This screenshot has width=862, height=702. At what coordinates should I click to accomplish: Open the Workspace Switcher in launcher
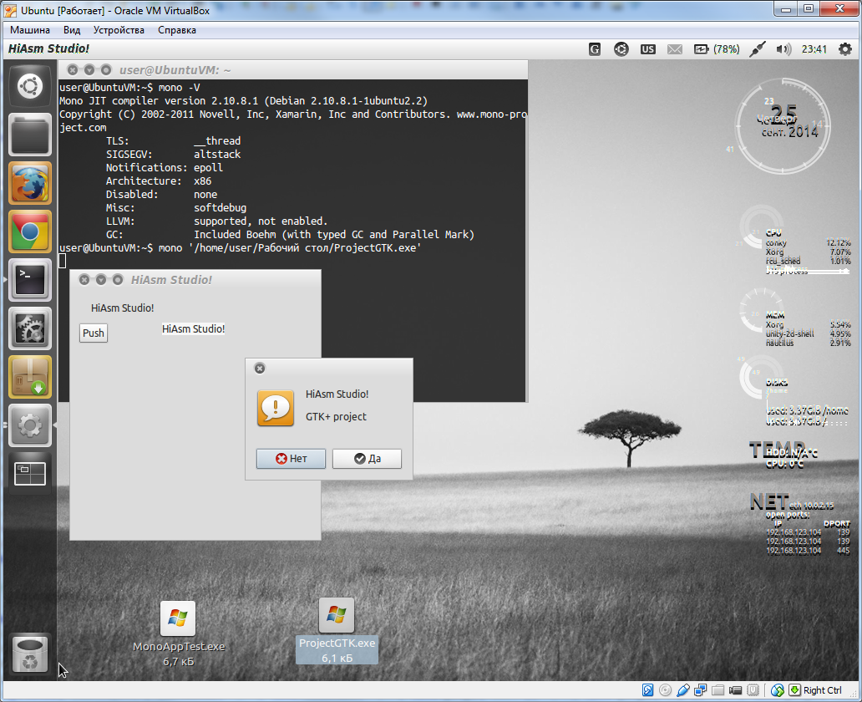click(30, 474)
